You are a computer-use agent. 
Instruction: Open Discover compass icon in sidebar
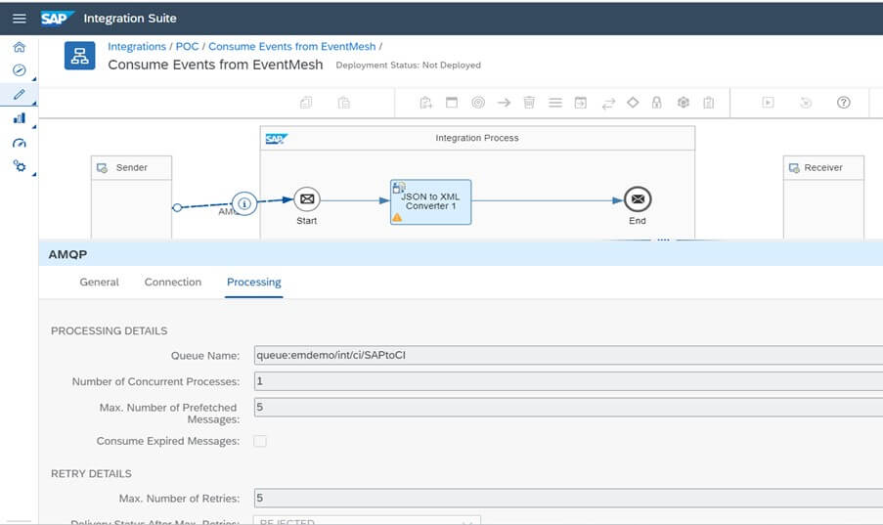(x=20, y=69)
